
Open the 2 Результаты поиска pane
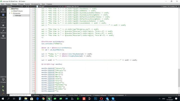pyautogui.click(x=47, y=95)
